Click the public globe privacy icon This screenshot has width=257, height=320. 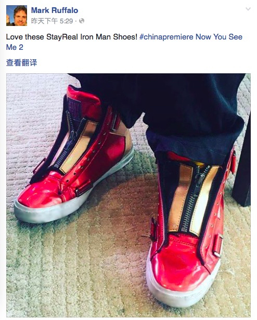click(x=82, y=21)
